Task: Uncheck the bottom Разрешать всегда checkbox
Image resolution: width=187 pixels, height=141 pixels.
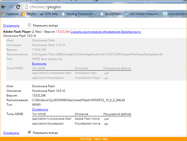Action: click(29, 132)
